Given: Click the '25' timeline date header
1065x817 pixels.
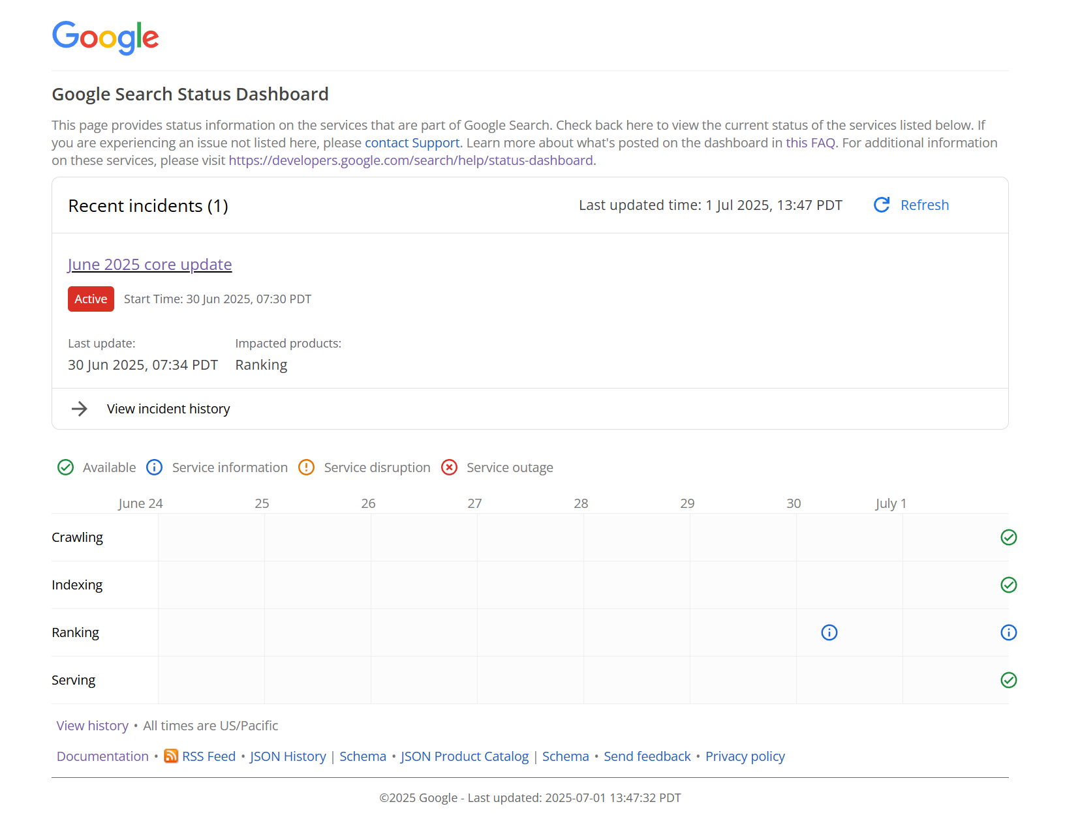Looking at the screenshot, I should (x=262, y=503).
